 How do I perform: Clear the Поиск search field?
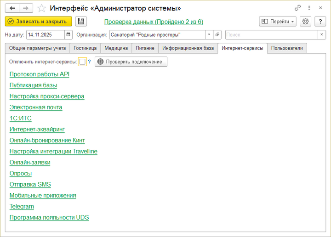(322, 34)
